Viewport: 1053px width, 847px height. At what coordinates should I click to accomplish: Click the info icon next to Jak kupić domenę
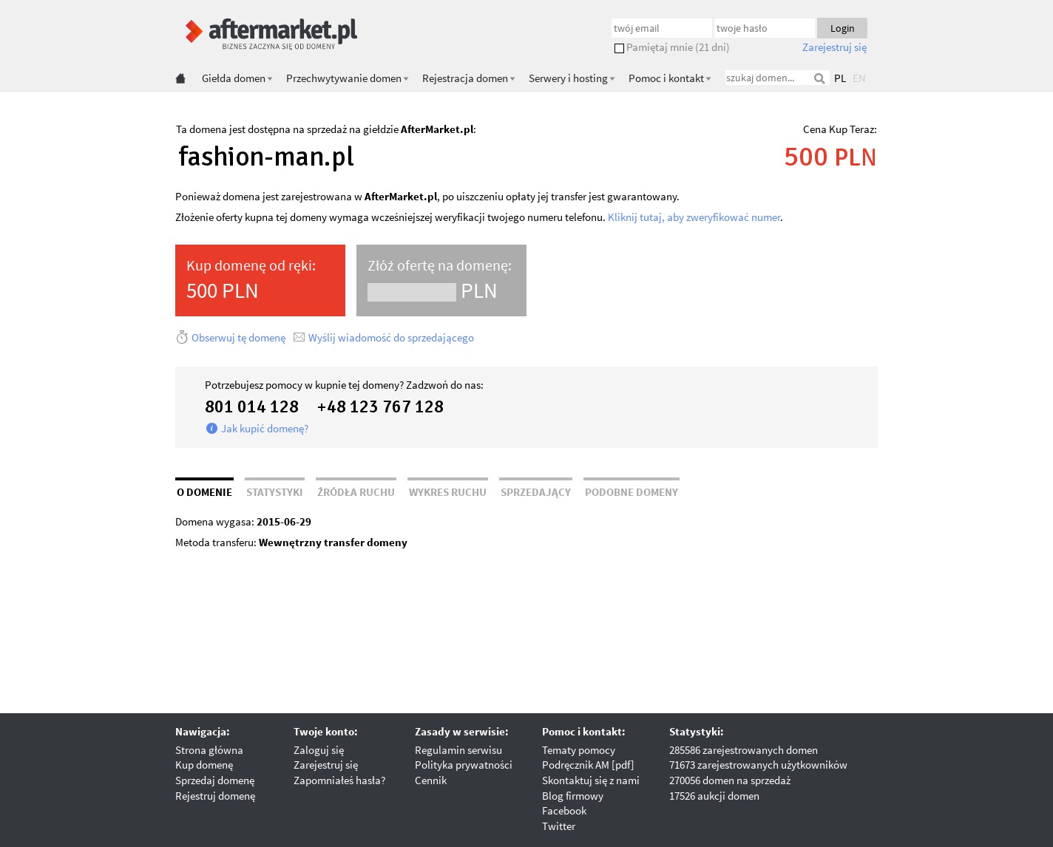(211, 428)
